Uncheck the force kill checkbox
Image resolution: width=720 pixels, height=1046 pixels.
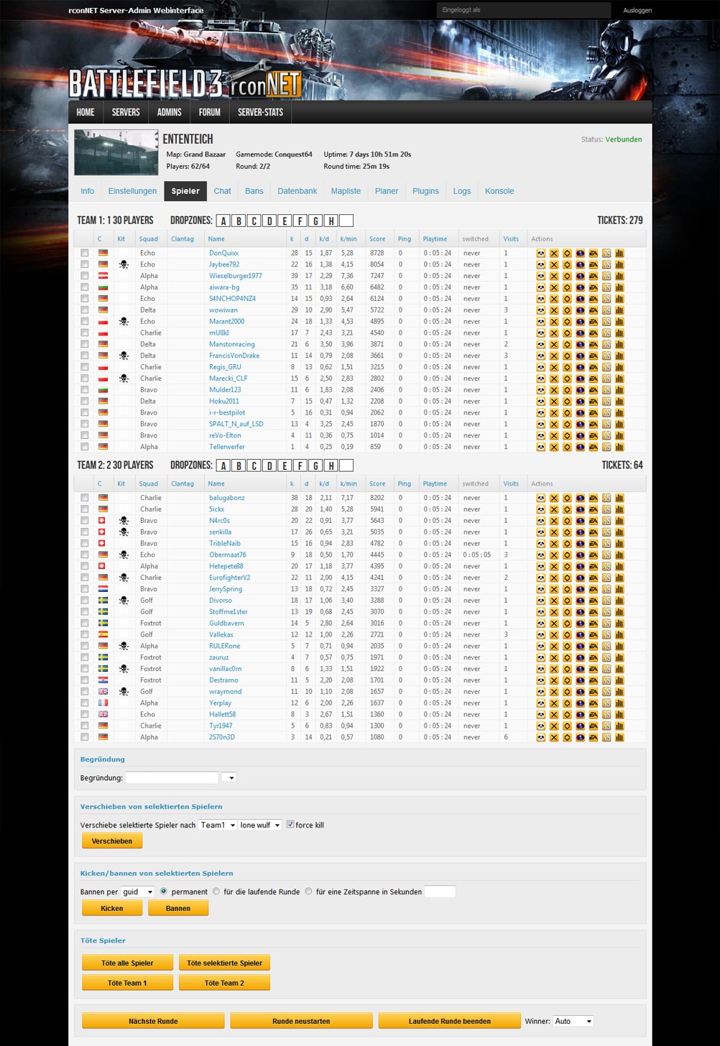290,825
